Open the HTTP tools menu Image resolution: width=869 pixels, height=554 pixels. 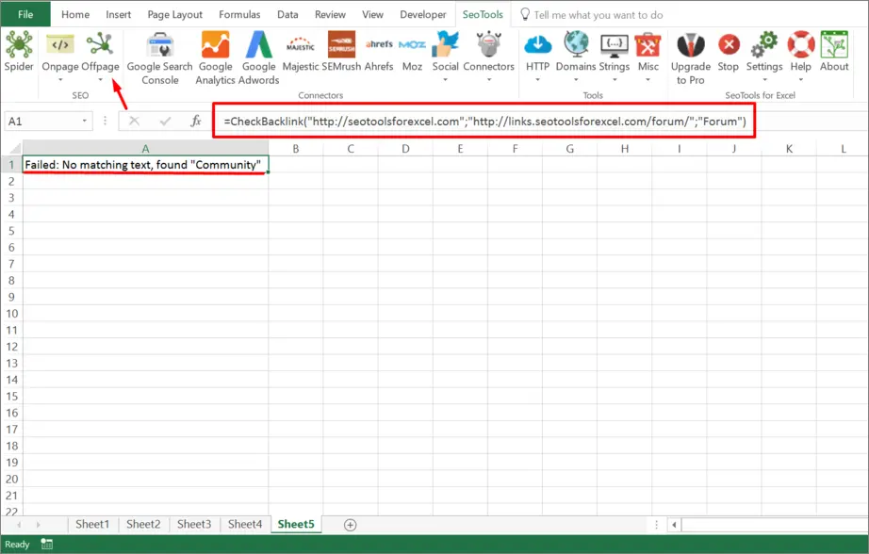click(537, 57)
